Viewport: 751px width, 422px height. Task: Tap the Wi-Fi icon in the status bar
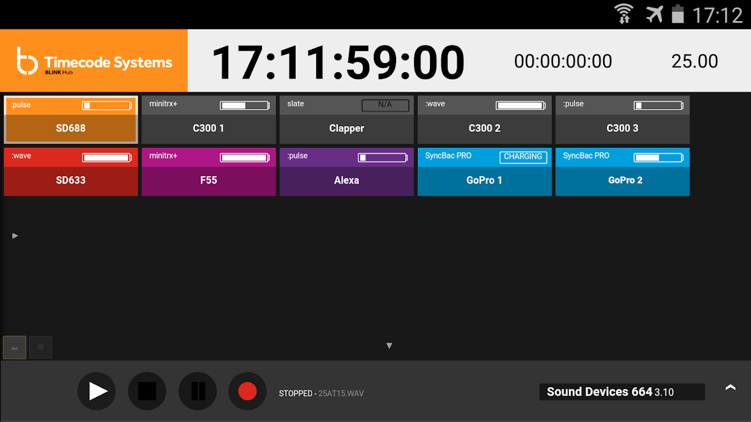(x=624, y=14)
